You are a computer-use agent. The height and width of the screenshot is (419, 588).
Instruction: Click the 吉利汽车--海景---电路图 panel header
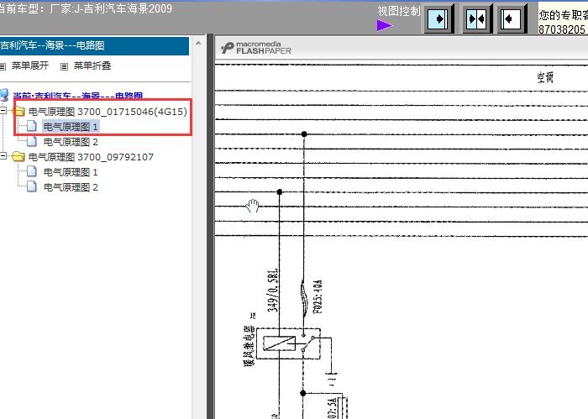(x=94, y=45)
